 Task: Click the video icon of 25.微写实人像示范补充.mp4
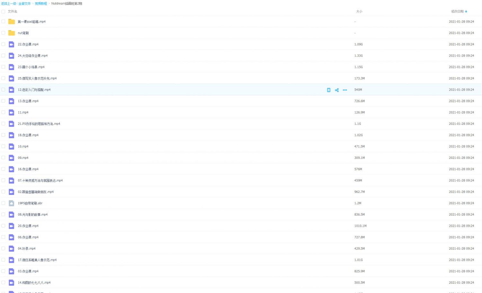(x=12, y=78)
